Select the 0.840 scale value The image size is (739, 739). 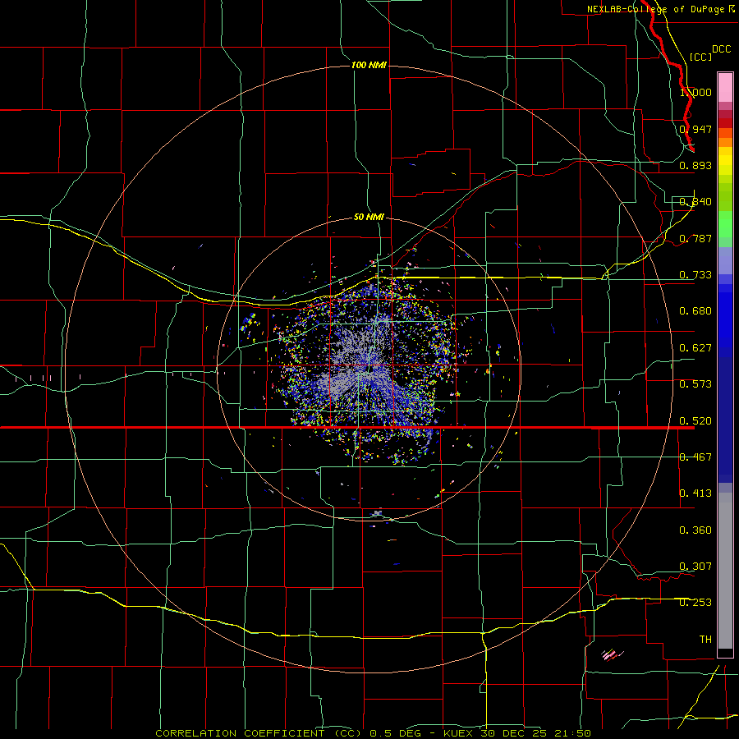point(695,202)
